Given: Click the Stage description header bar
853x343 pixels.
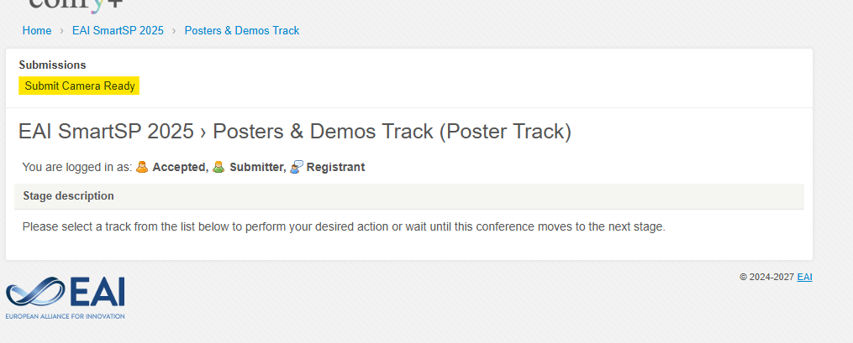Looking at the screenshot, I should click(x=408, y=196).
